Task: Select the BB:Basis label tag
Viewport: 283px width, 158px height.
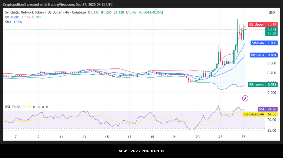Action: (257, 55)
